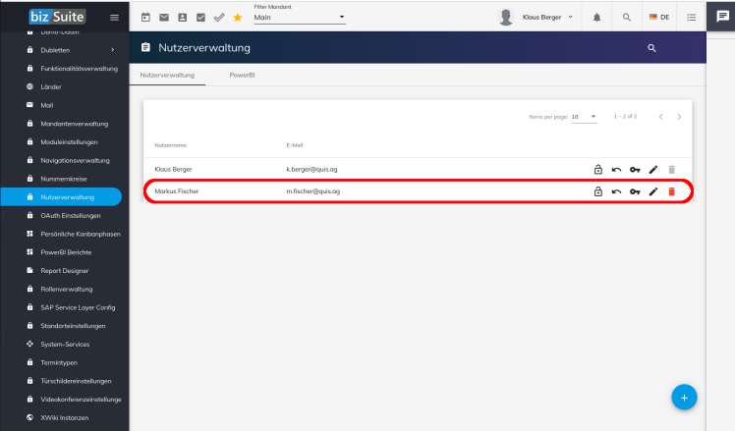Select email m.fischer@quis.ag

point(313,191)
